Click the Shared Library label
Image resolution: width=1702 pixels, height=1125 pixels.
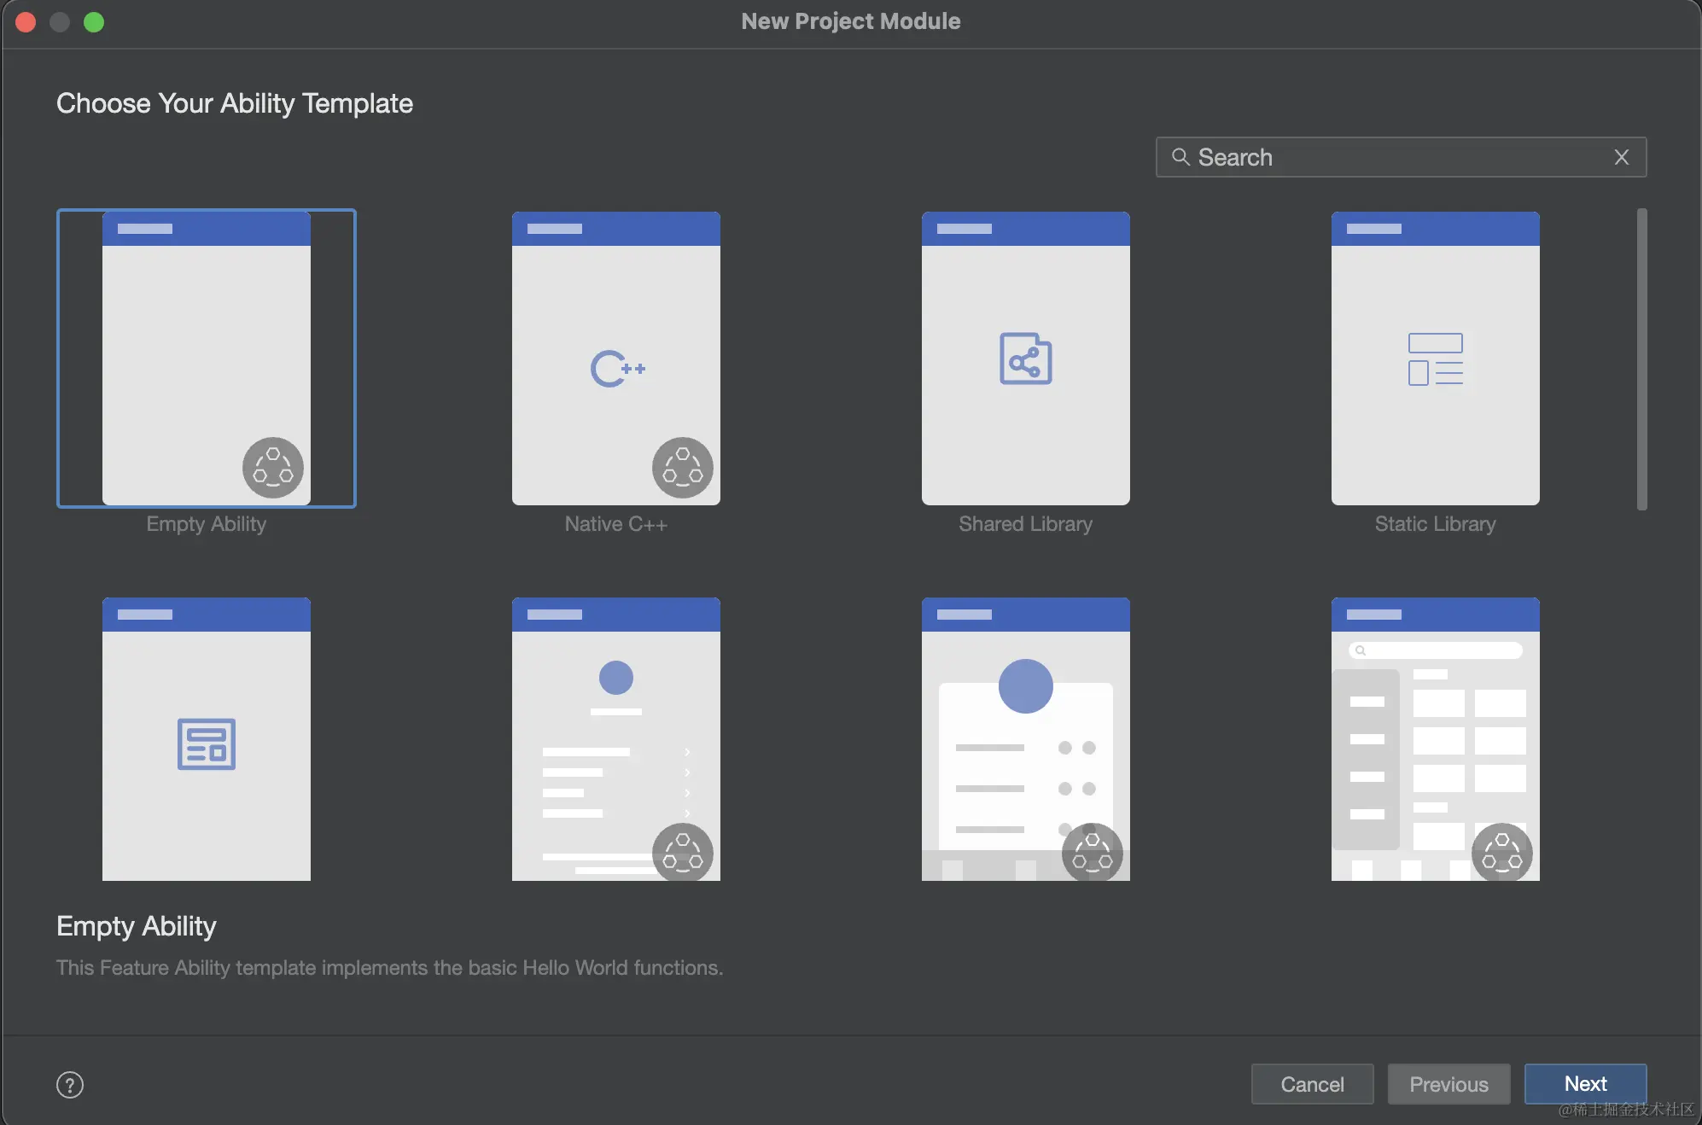click(x=1025, y=524)
